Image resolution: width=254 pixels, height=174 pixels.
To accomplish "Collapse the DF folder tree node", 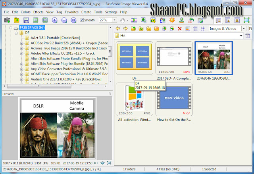I will 16,33.
